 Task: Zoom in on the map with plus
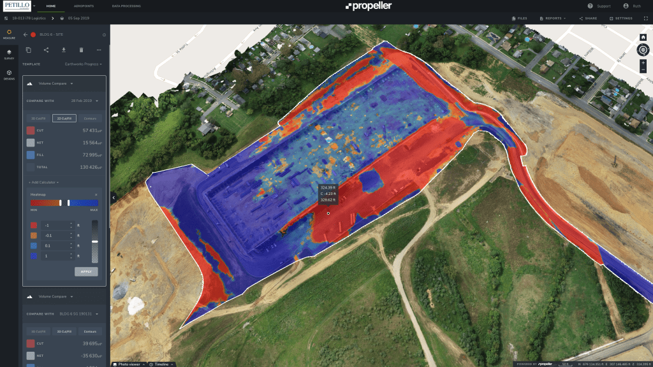point(643,62)
